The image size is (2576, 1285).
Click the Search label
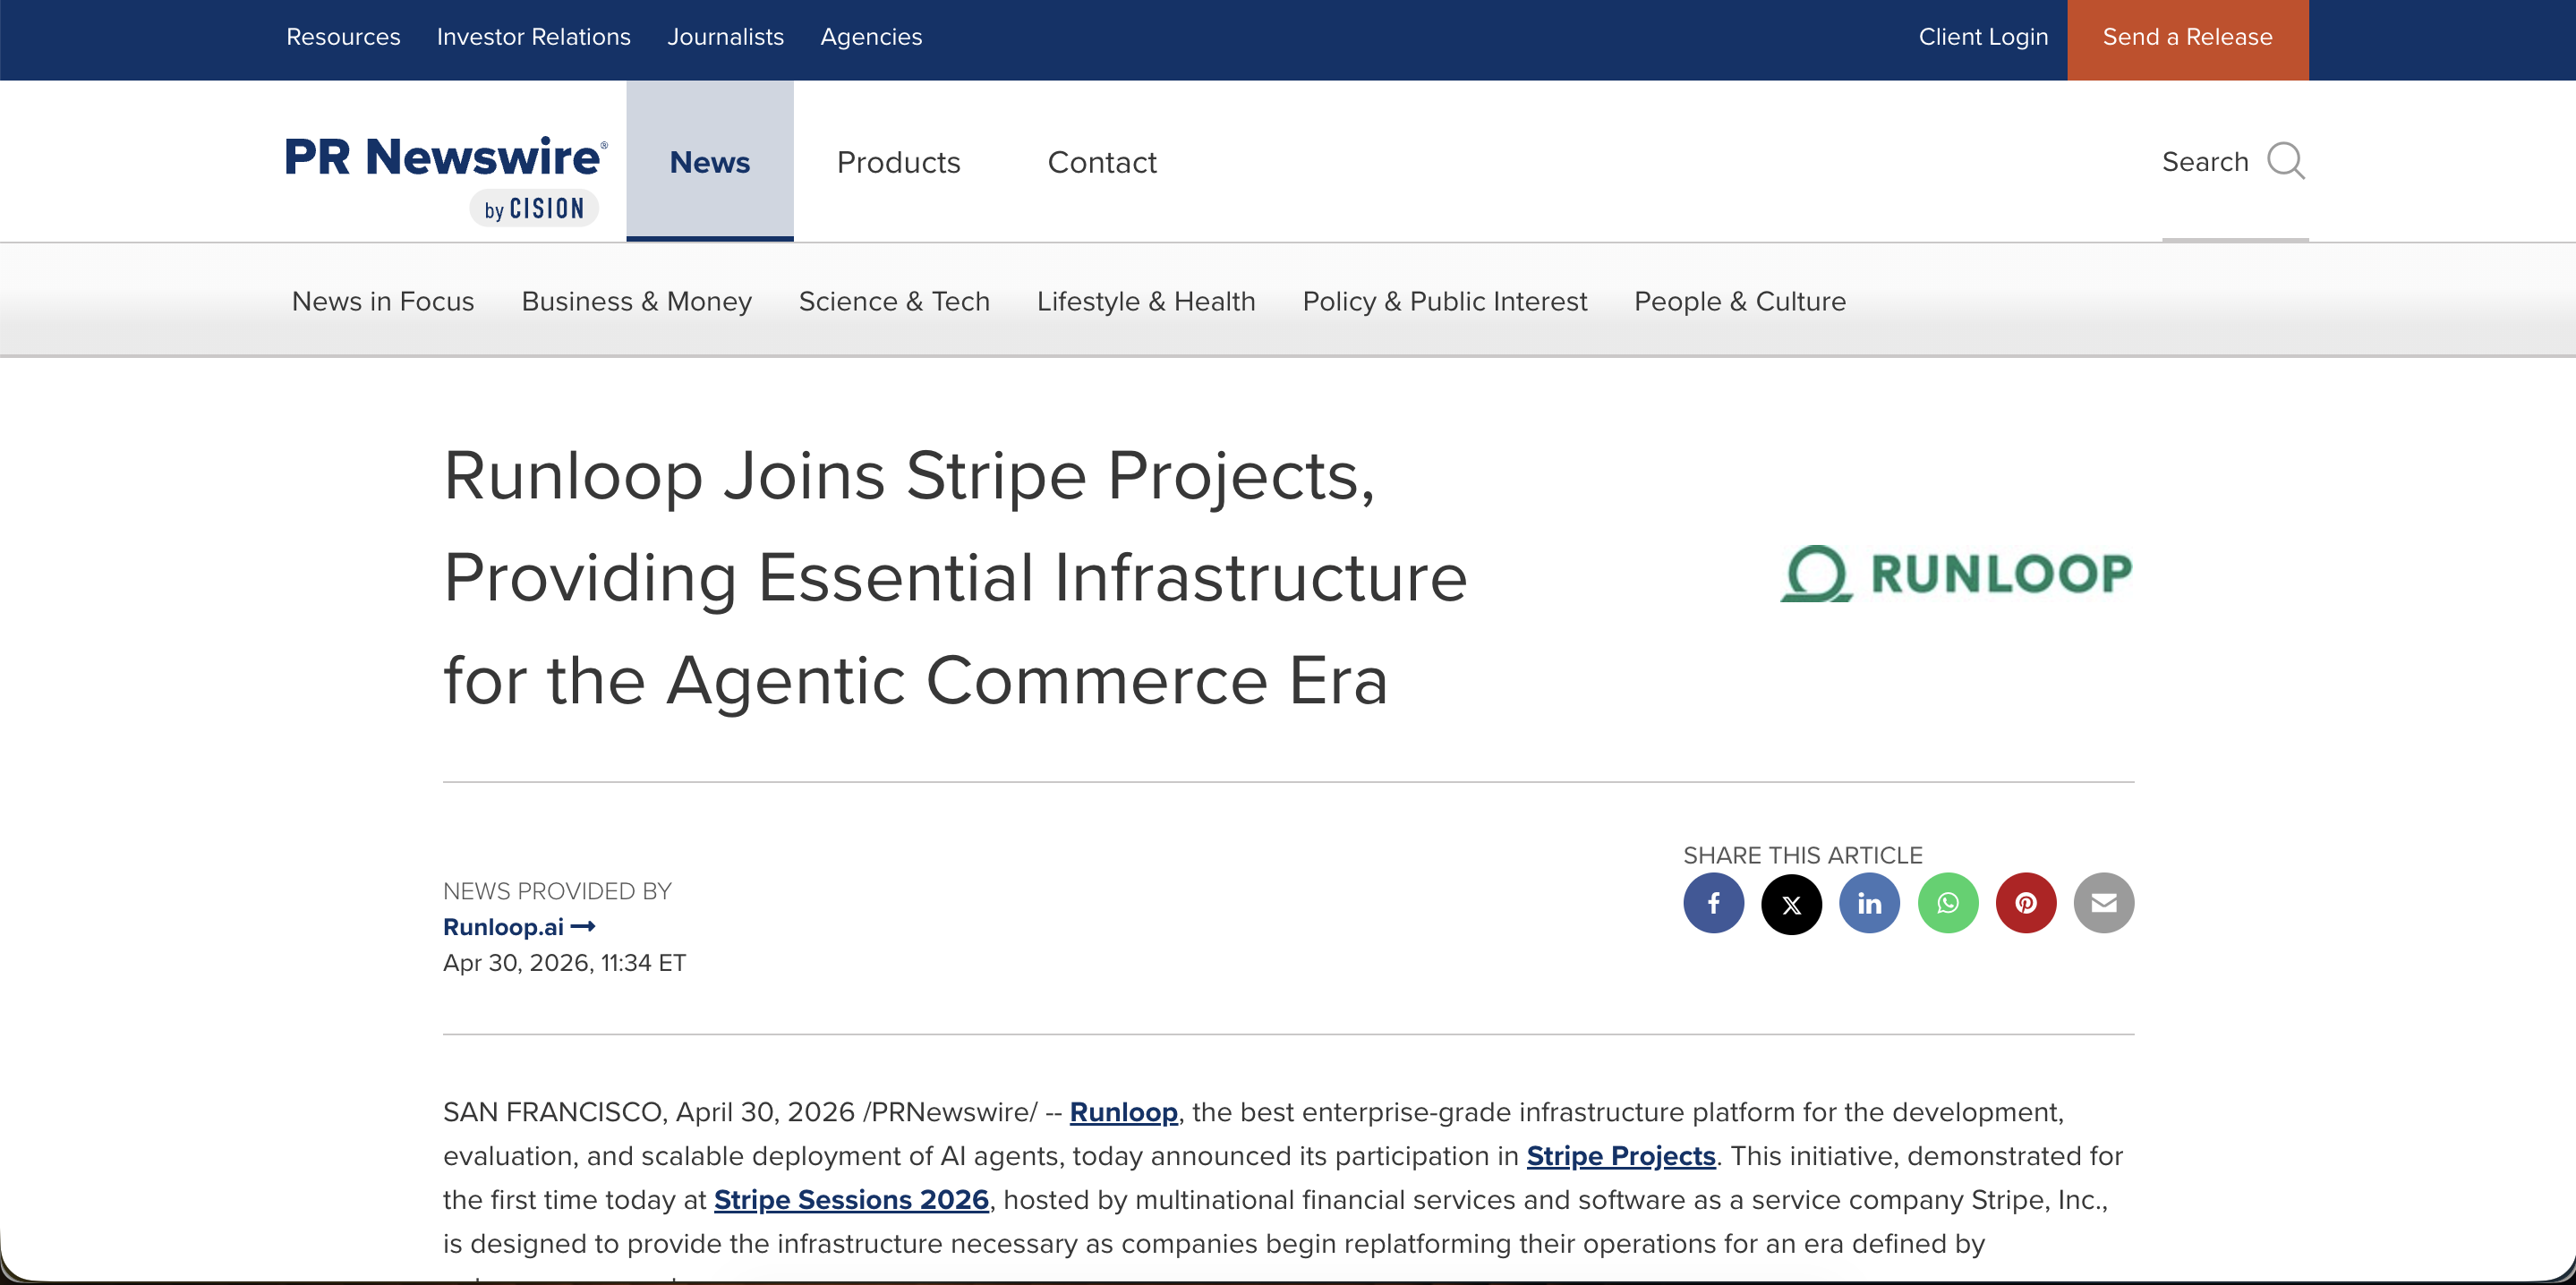(2205, 161)
